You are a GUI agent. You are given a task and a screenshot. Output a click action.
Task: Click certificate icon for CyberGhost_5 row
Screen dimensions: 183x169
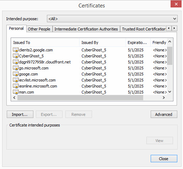click(16, 56)
